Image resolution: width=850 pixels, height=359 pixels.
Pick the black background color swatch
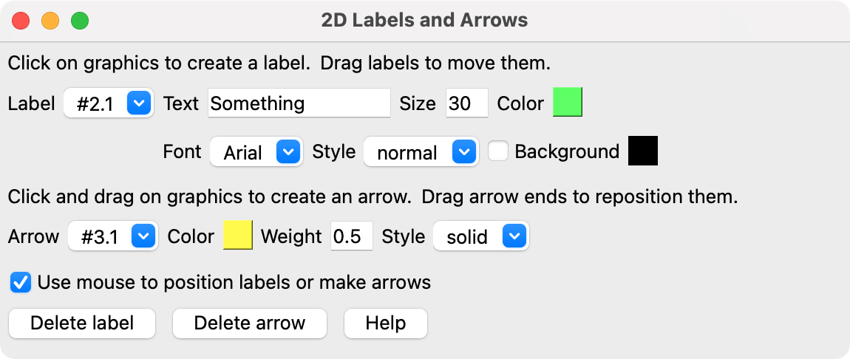click(642, 151)
